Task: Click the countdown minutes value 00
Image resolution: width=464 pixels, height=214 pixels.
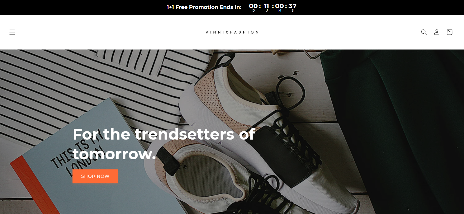Action: point(280,6)
